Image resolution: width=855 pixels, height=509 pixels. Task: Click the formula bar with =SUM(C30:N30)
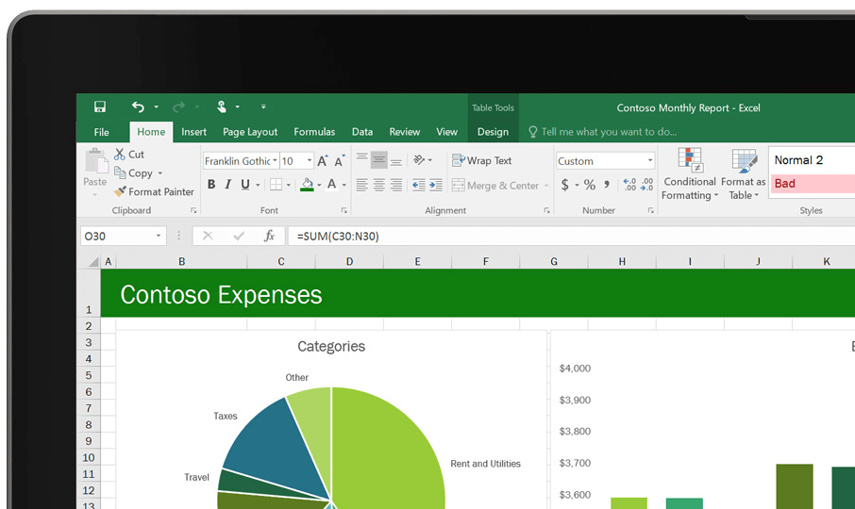572,237
